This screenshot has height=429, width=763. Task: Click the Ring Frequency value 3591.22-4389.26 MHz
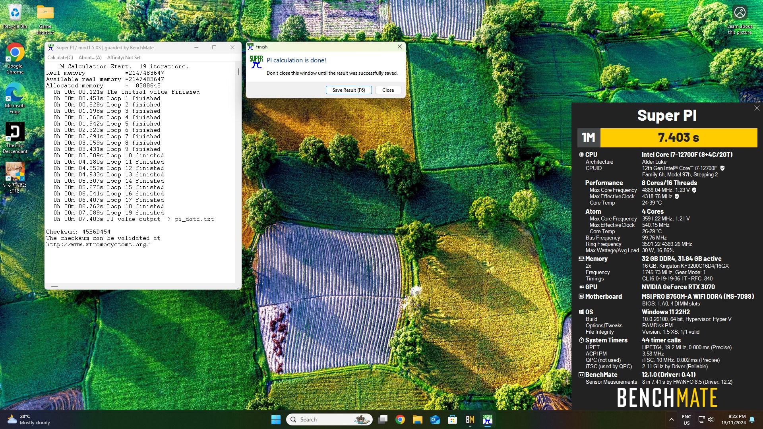tap(667, 244)
